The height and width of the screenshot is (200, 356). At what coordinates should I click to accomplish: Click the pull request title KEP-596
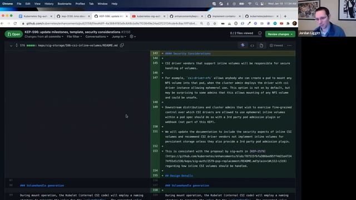coord(72,32)
